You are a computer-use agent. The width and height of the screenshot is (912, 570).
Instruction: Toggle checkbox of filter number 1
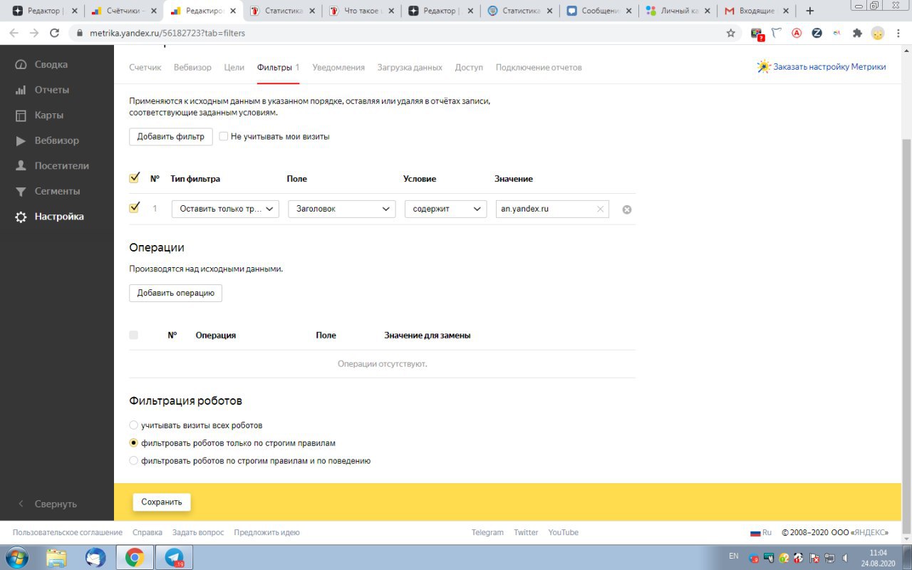134,208
